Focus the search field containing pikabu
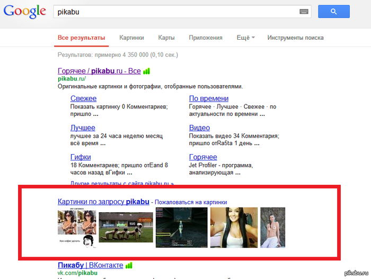Viewport: 371px width, 279px height. (x=175, y=11)
